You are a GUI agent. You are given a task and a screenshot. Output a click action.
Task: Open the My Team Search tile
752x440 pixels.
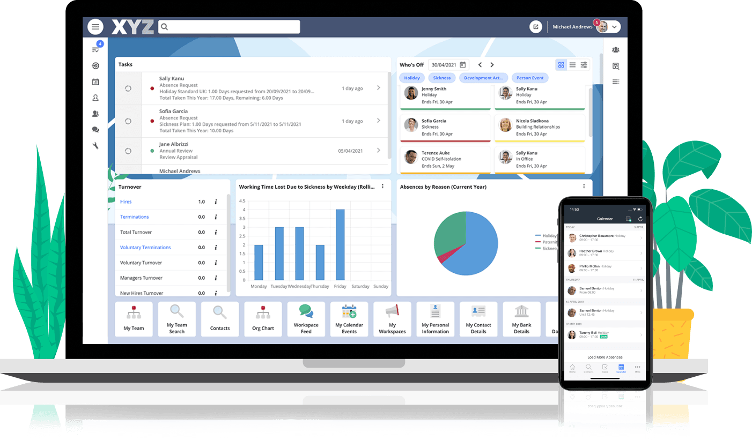pyautogui.click(x=177, y=319)
